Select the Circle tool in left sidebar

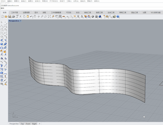[2, 29]
